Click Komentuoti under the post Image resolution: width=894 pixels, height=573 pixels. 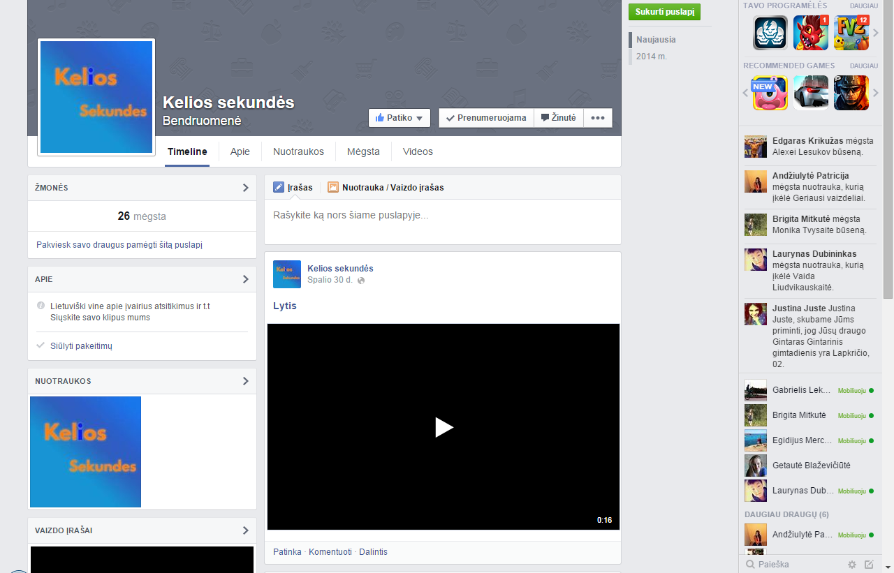pyautogui.click(x=330, y=552)
